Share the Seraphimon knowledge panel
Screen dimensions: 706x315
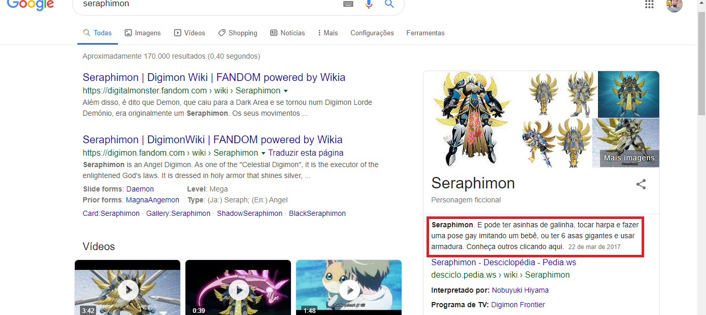[641, 184]
